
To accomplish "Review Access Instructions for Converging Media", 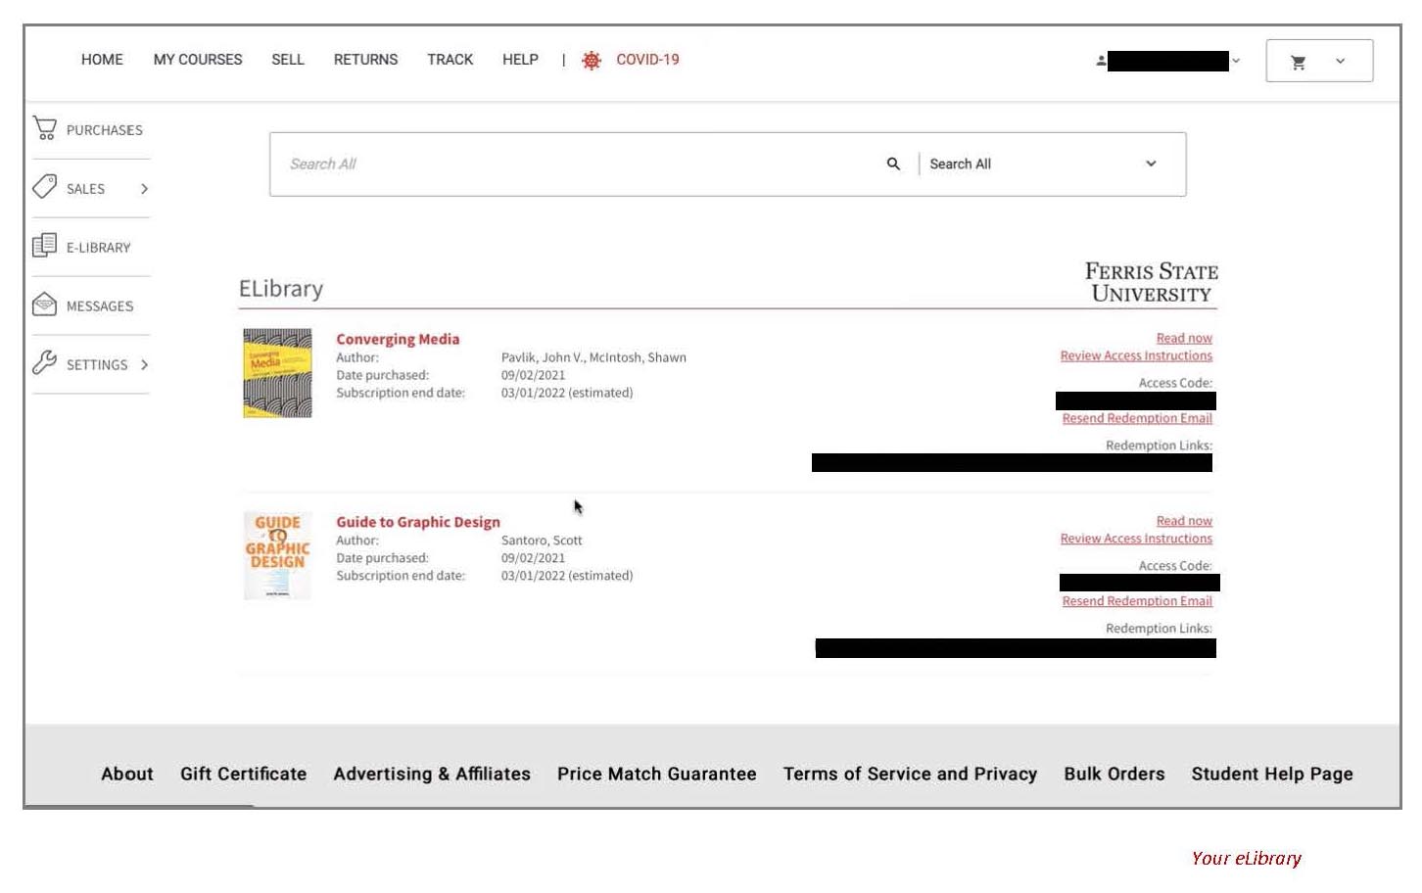I will (x=1136, y=355).
